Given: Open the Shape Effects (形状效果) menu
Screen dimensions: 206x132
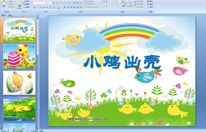Looking at the screenshot, I should 139,7.
